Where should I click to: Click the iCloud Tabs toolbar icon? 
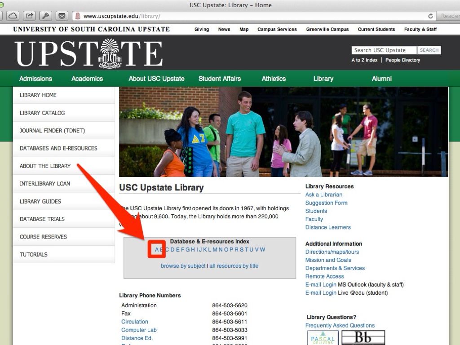click(12, 16)
